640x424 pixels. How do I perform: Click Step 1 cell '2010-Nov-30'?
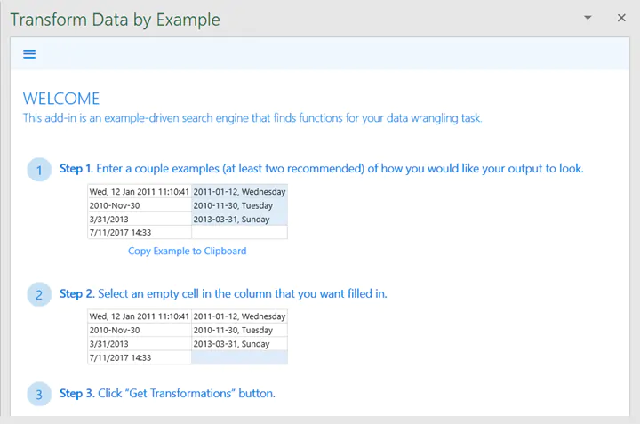[x=140, y=205]
